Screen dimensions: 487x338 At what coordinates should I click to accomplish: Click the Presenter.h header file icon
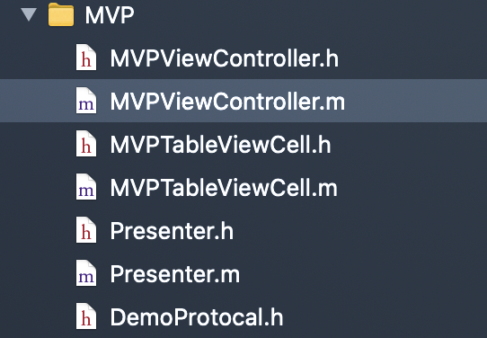tap(86, 230)
